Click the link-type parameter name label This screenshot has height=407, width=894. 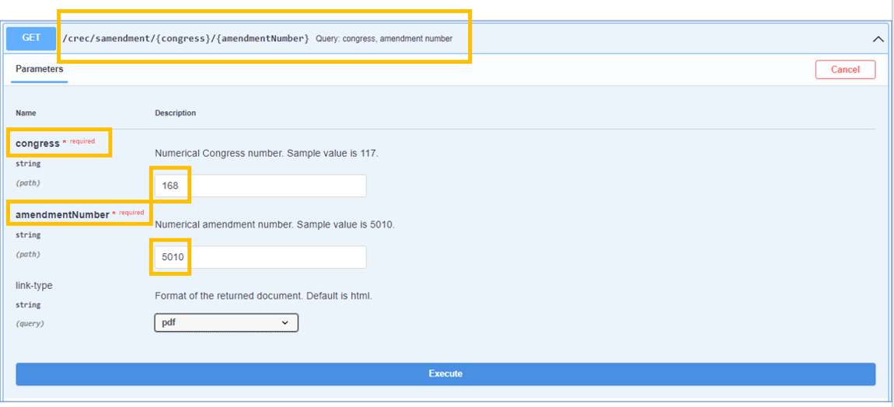pyautogui.click(x=34, y=286)
